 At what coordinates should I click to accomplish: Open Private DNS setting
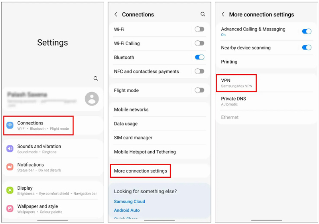point(234,101)
